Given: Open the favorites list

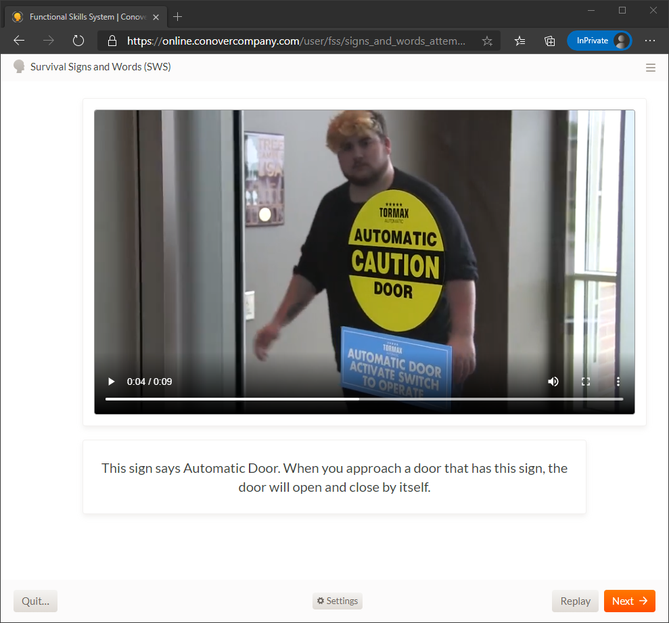Looking at the screenshot, I should tap(520, 41).
